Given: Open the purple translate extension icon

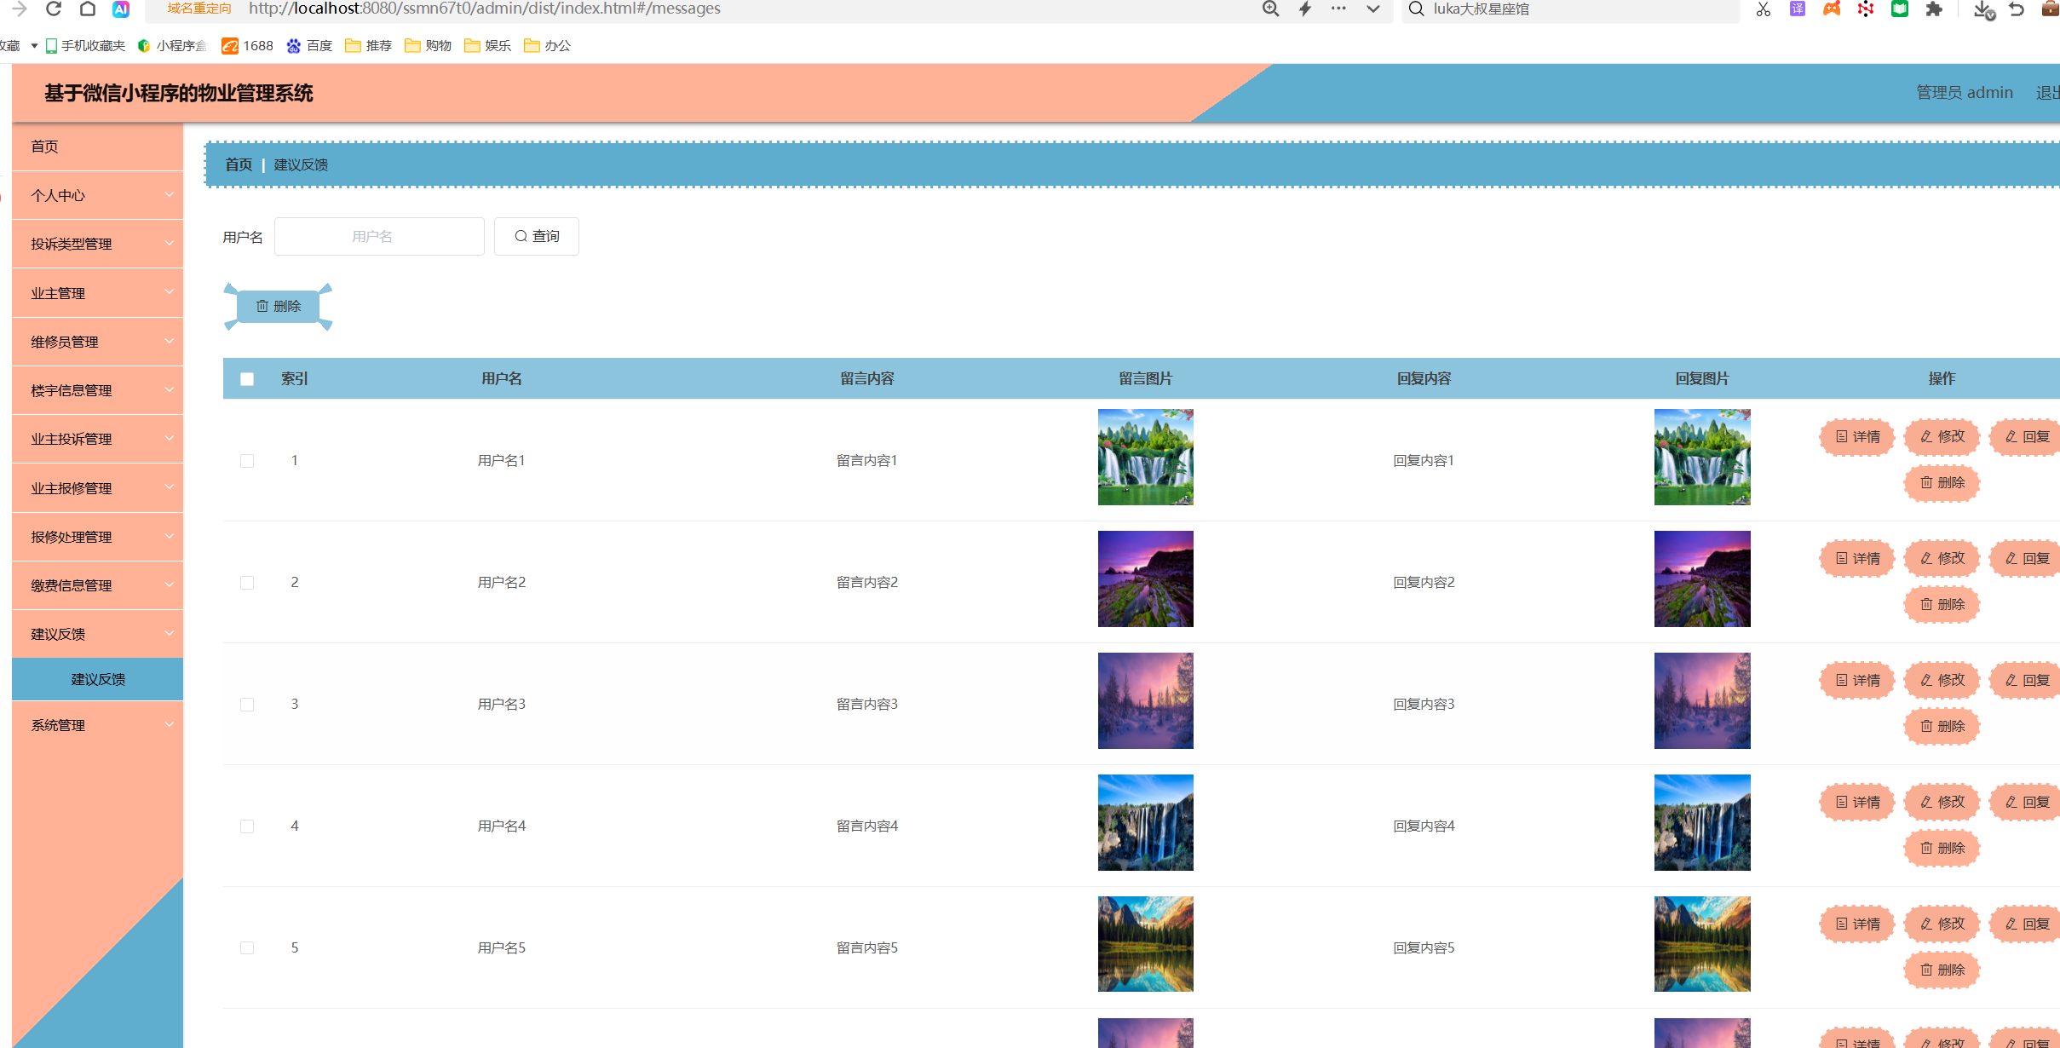Looking at the screenshot, I should click(x=1797, y=9).
